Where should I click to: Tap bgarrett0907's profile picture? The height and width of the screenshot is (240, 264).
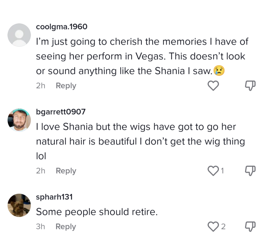(x=19, y=120)
